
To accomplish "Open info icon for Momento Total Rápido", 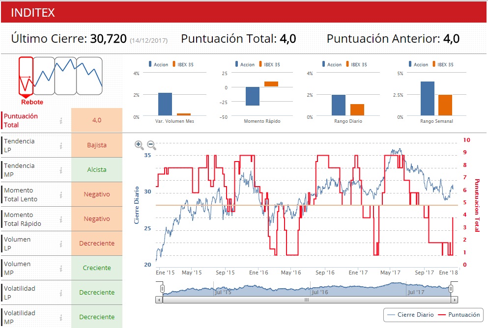I will (x=61, y=219).
